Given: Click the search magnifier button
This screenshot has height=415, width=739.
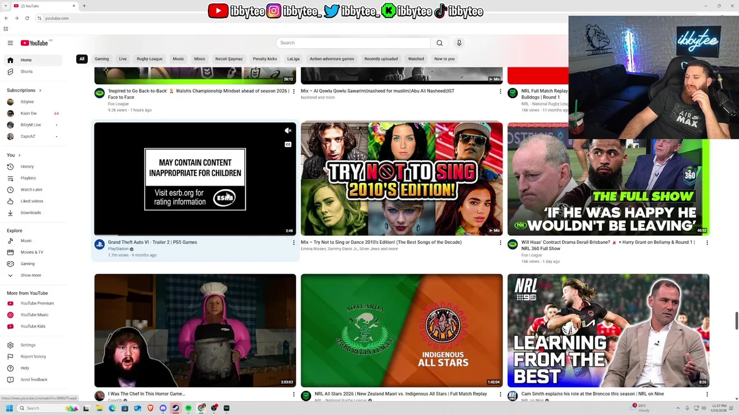Looking at the screenshot, I should (439, 43).
